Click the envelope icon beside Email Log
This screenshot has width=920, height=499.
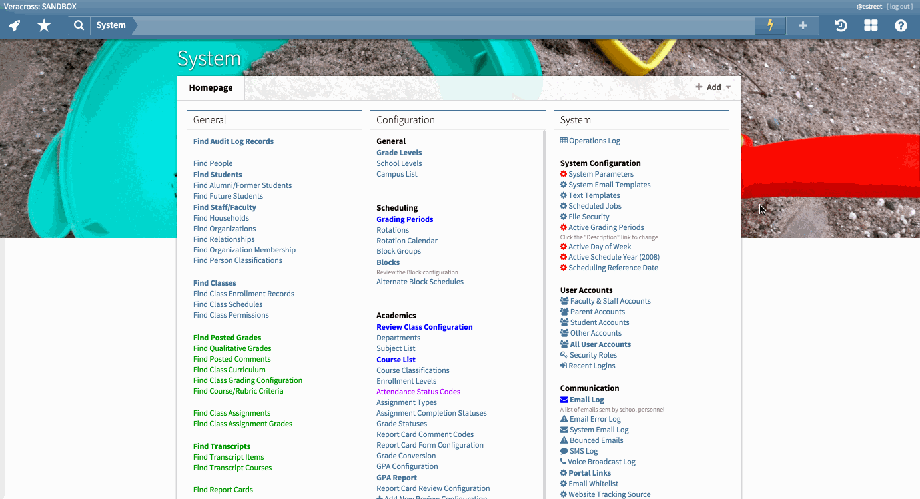tap(563, 399)
